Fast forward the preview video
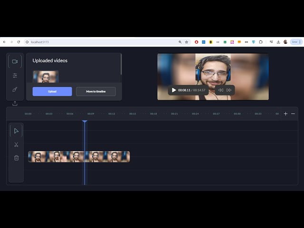Viewport: 304px width, 228px height. (229, 90)
